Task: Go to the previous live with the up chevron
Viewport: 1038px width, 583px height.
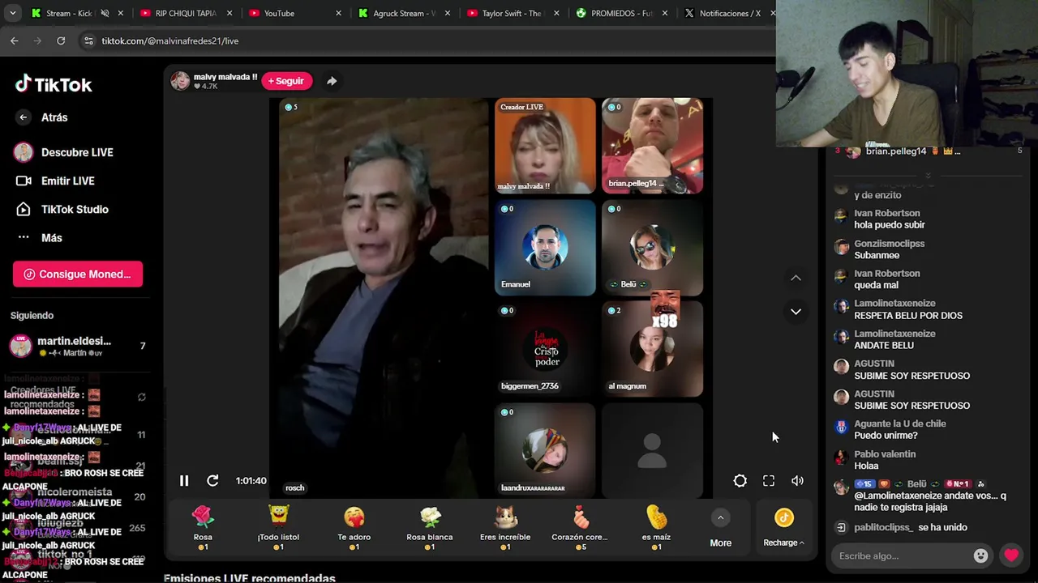Action: tap(796, 278)
